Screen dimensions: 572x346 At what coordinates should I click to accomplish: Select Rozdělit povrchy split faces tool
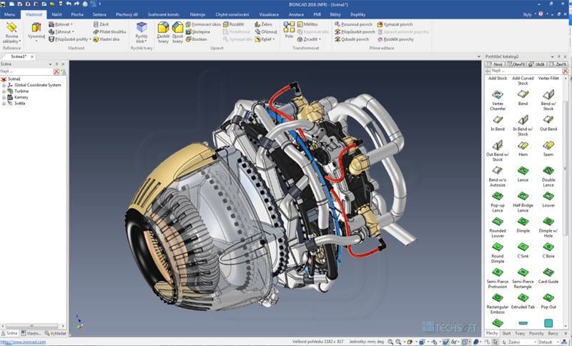tap(395, 39)
